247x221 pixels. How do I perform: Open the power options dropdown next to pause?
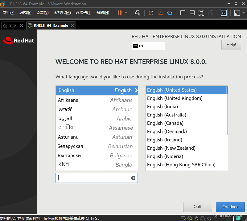tap(126, 13)
